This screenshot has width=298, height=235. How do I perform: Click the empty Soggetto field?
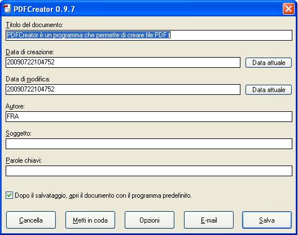pyautogui.click(x=149, y=143)
